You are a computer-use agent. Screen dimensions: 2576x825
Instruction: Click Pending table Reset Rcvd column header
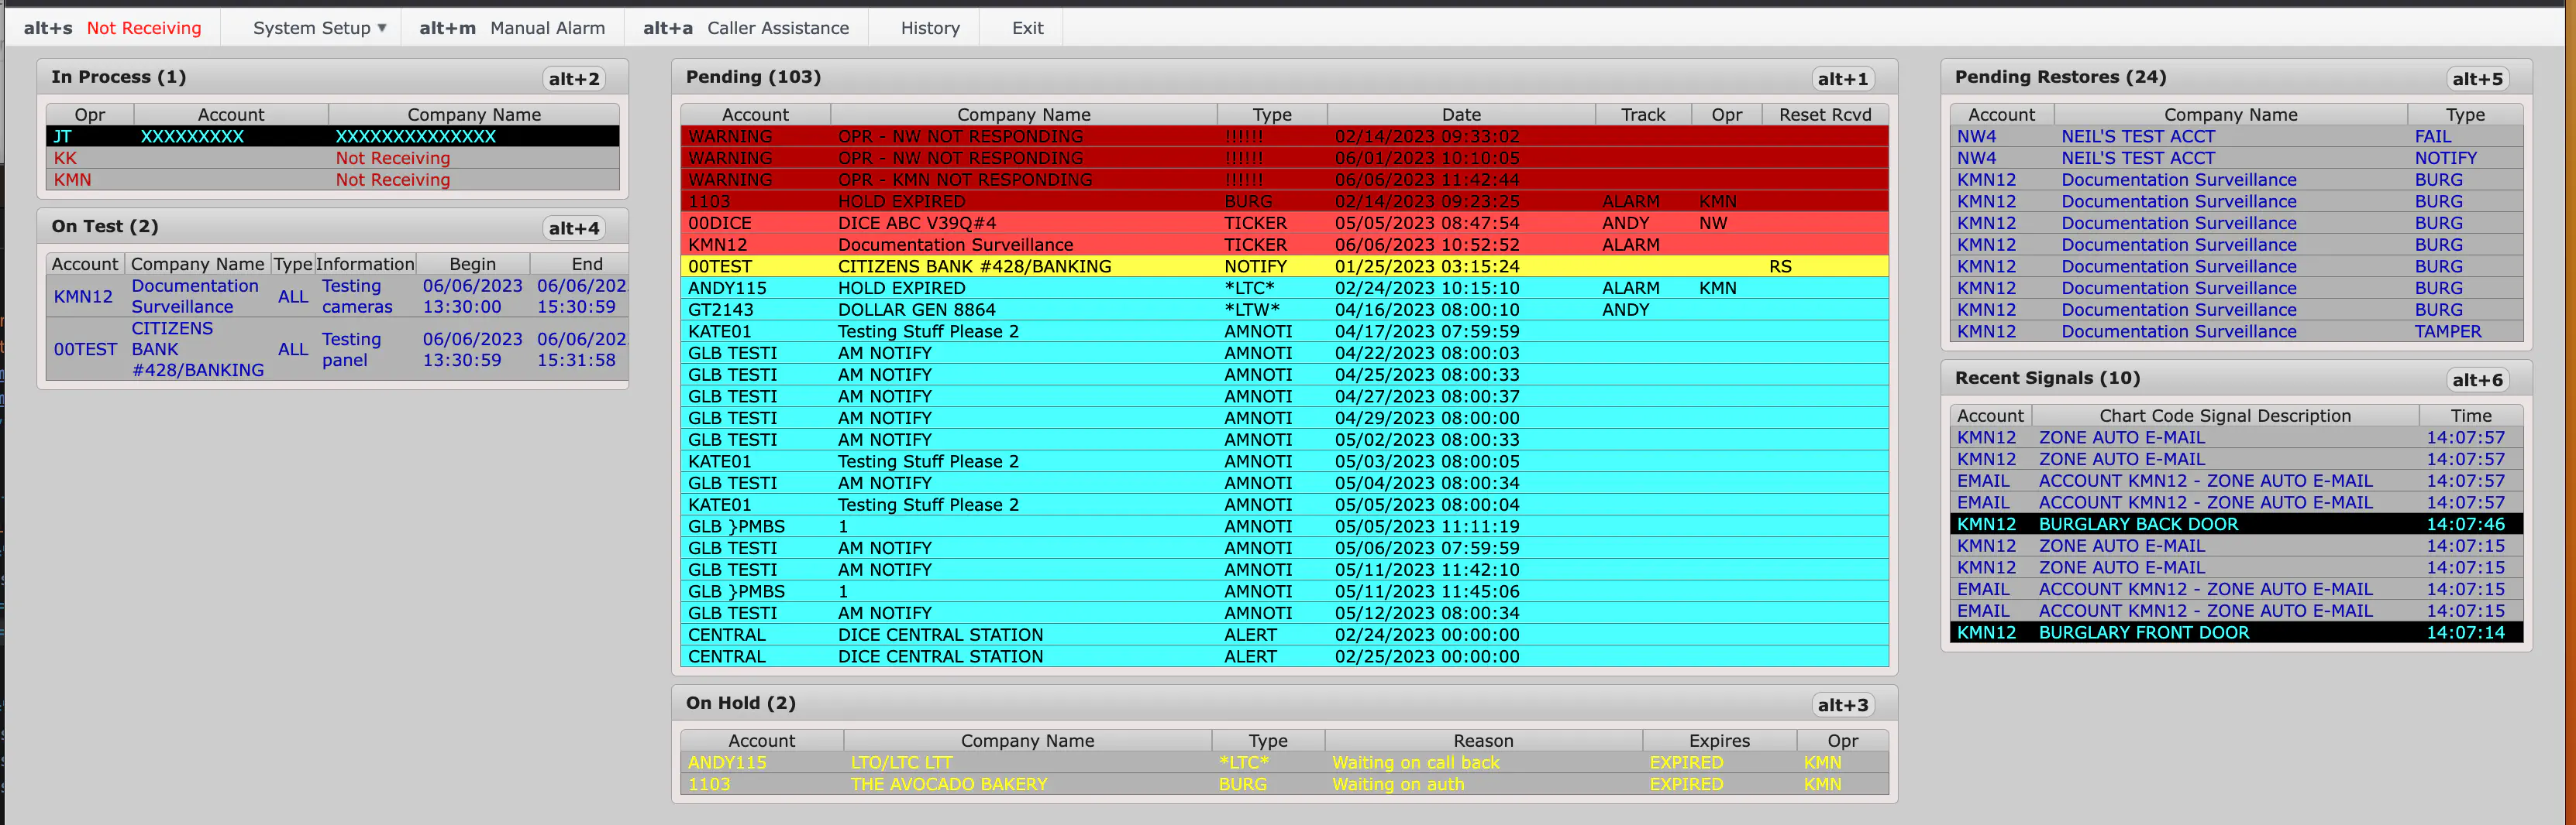1824,115
